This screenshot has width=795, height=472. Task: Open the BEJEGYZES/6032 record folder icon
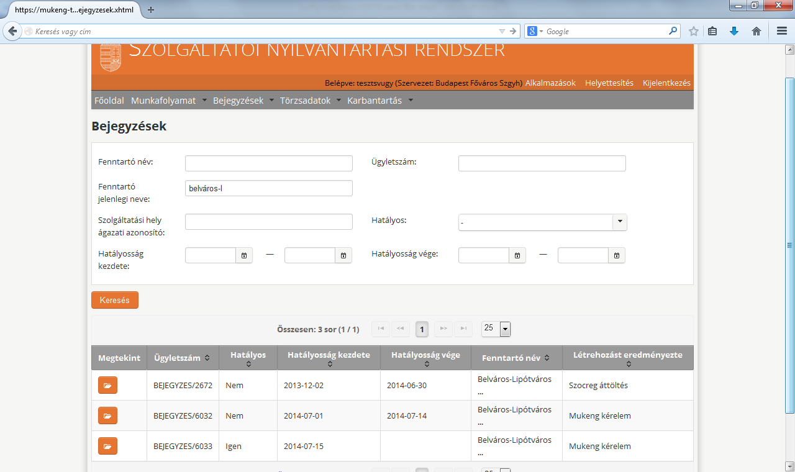107,415
